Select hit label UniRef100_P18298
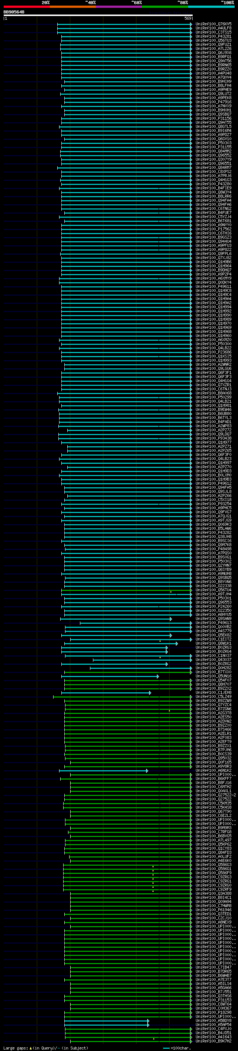Viewport: 238px width, 1051px height. pyautogui.click(x=213, y=1012)
